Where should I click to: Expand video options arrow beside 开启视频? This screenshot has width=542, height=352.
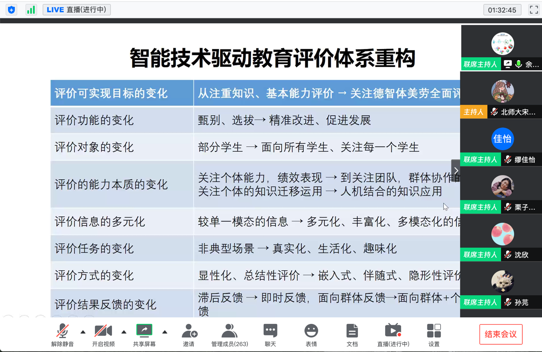(x=124, y=332)
